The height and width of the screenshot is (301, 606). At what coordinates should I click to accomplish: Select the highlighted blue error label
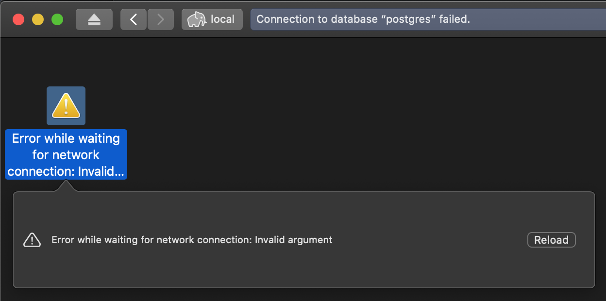[66, 154]
